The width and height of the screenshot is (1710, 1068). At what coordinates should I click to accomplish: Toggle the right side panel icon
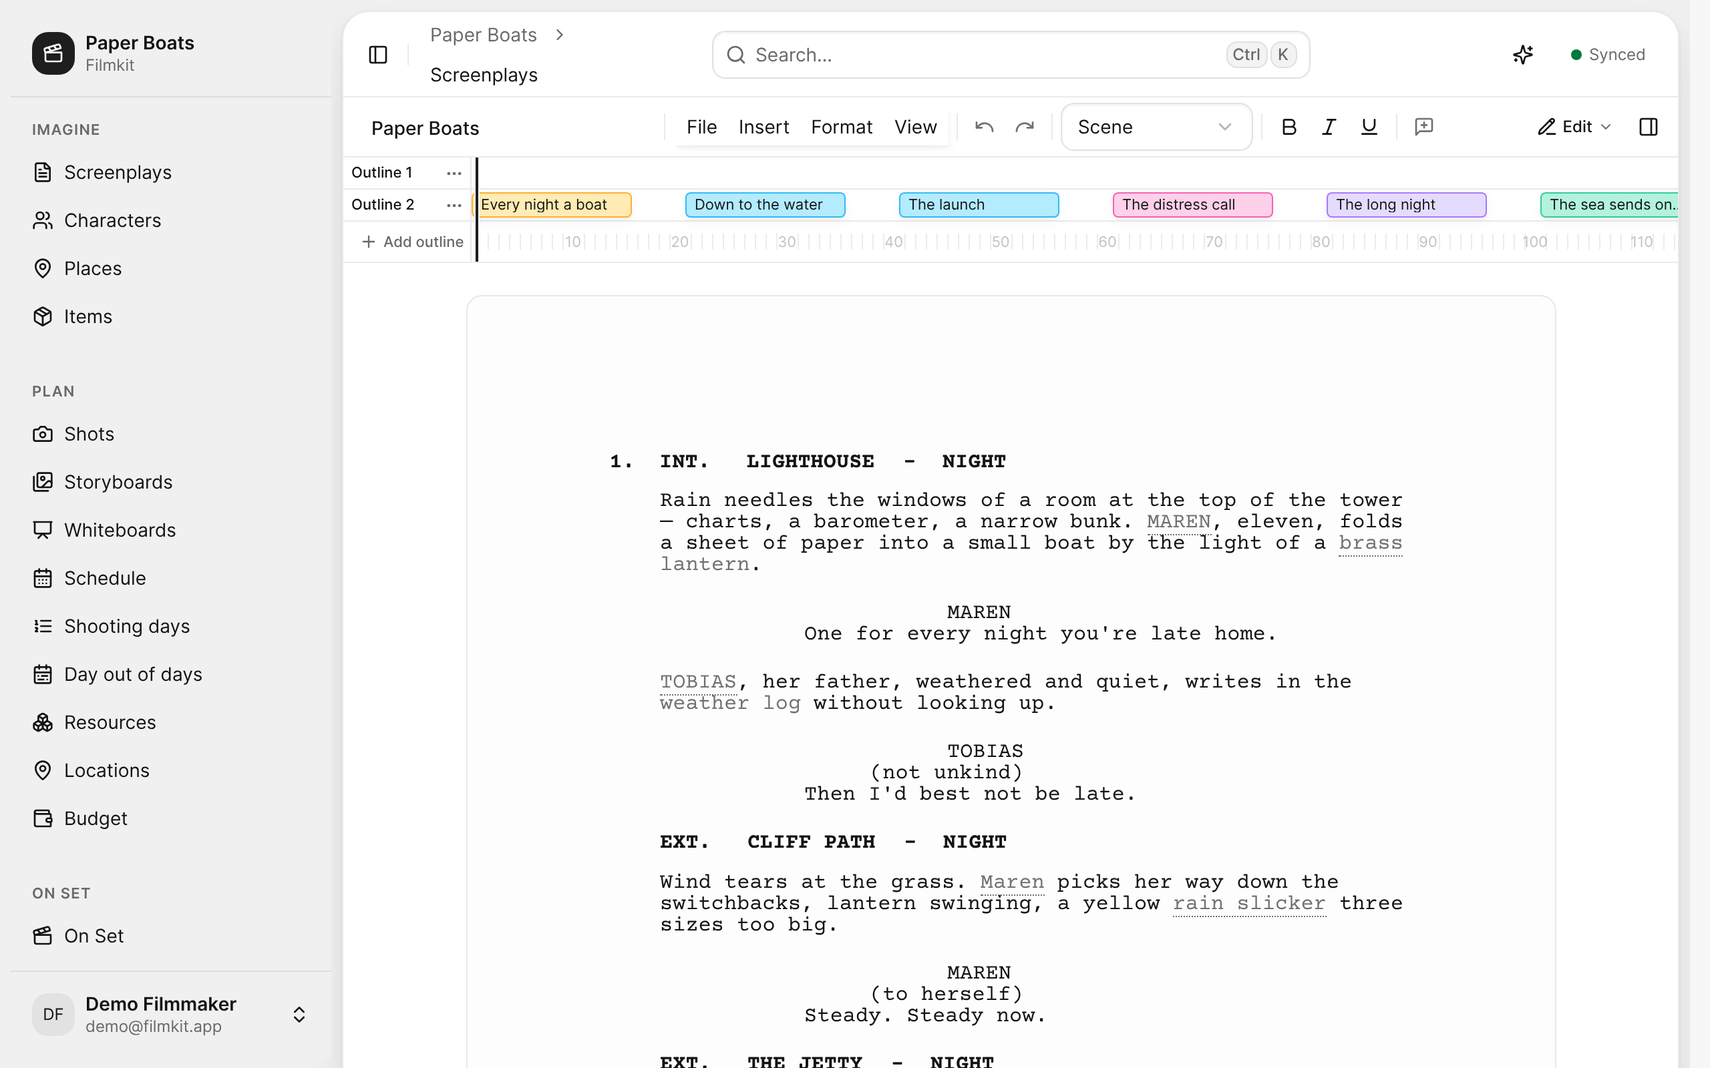click(1649, 127)
